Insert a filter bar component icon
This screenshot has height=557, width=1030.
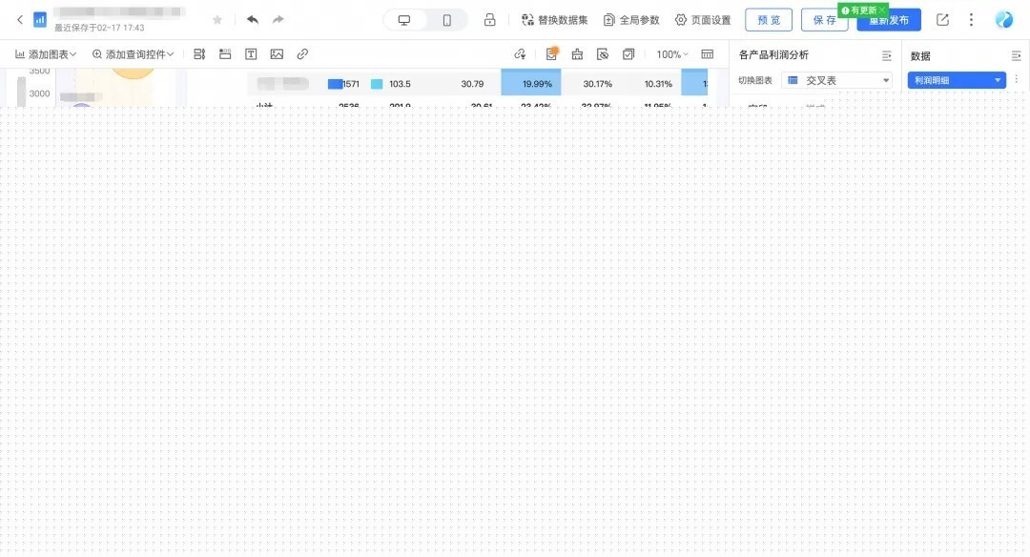click(x=199, y=54)
